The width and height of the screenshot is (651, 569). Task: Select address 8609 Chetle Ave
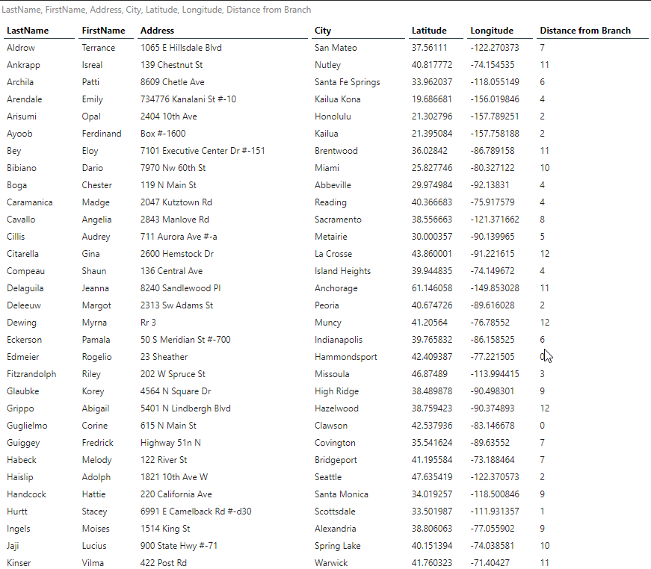(x=173, y=82)
